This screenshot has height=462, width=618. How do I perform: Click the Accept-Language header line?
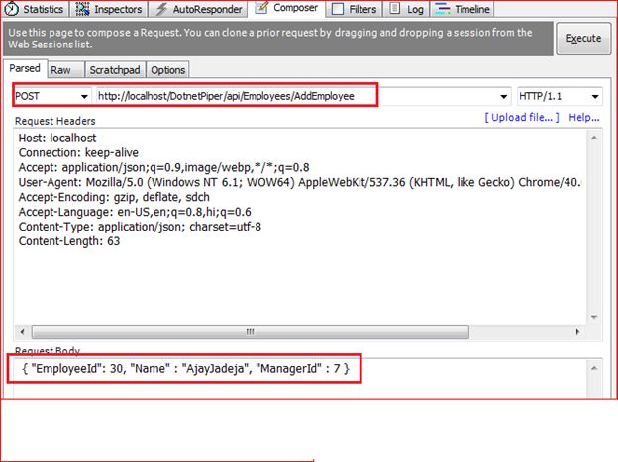tap(135, 212)
